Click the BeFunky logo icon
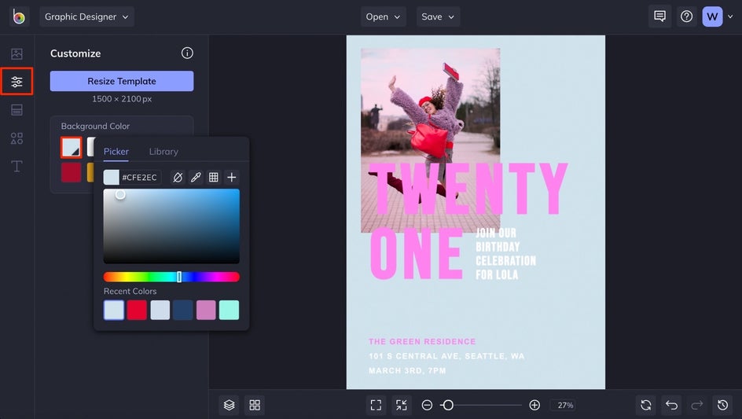The image size is (742, 419). pos(19,17)
